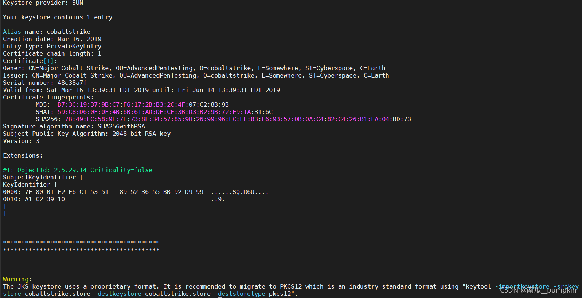Click 'Certificate chain length: 1' line
The image size is (582, 298).
52,54
